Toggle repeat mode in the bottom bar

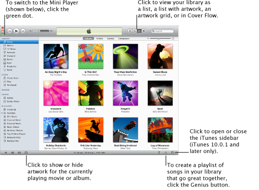click(x=19, y=153)
